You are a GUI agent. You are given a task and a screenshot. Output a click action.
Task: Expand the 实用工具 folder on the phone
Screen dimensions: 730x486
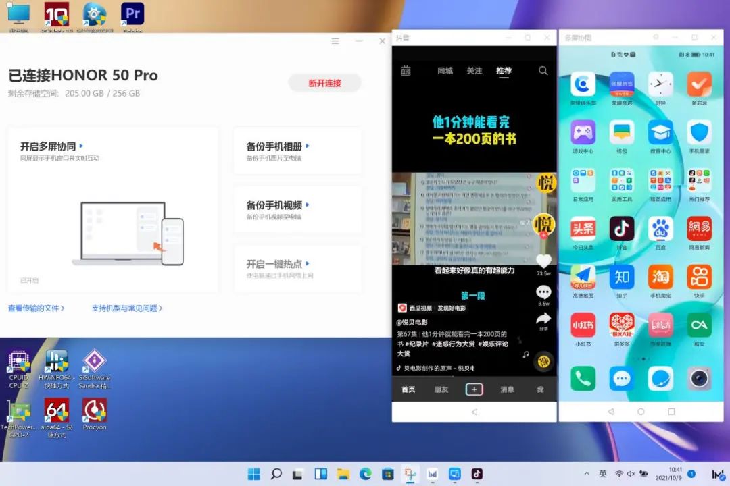coord(622,181)
